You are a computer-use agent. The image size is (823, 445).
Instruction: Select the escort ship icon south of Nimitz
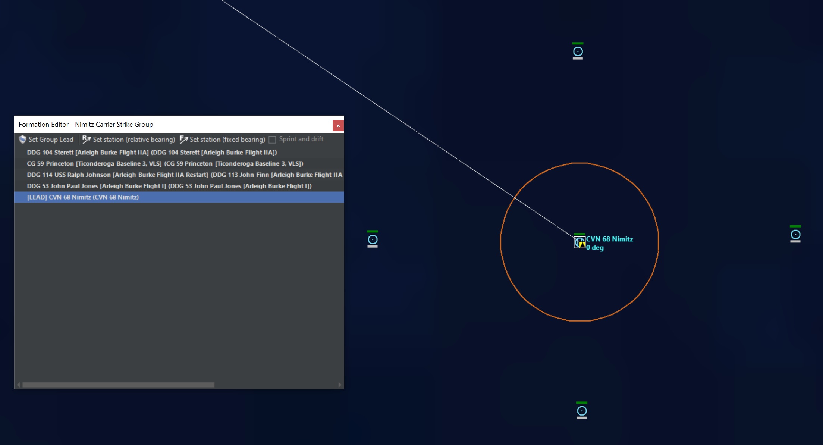(582, 410)
